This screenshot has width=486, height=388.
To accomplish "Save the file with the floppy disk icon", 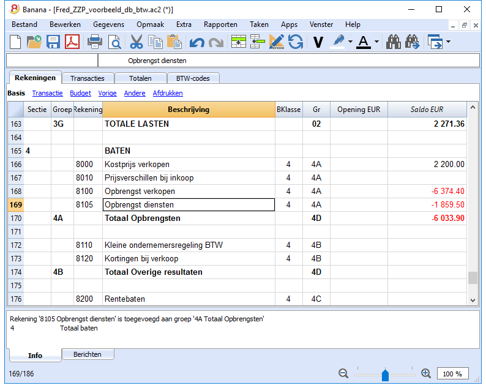I will (53, 42).
